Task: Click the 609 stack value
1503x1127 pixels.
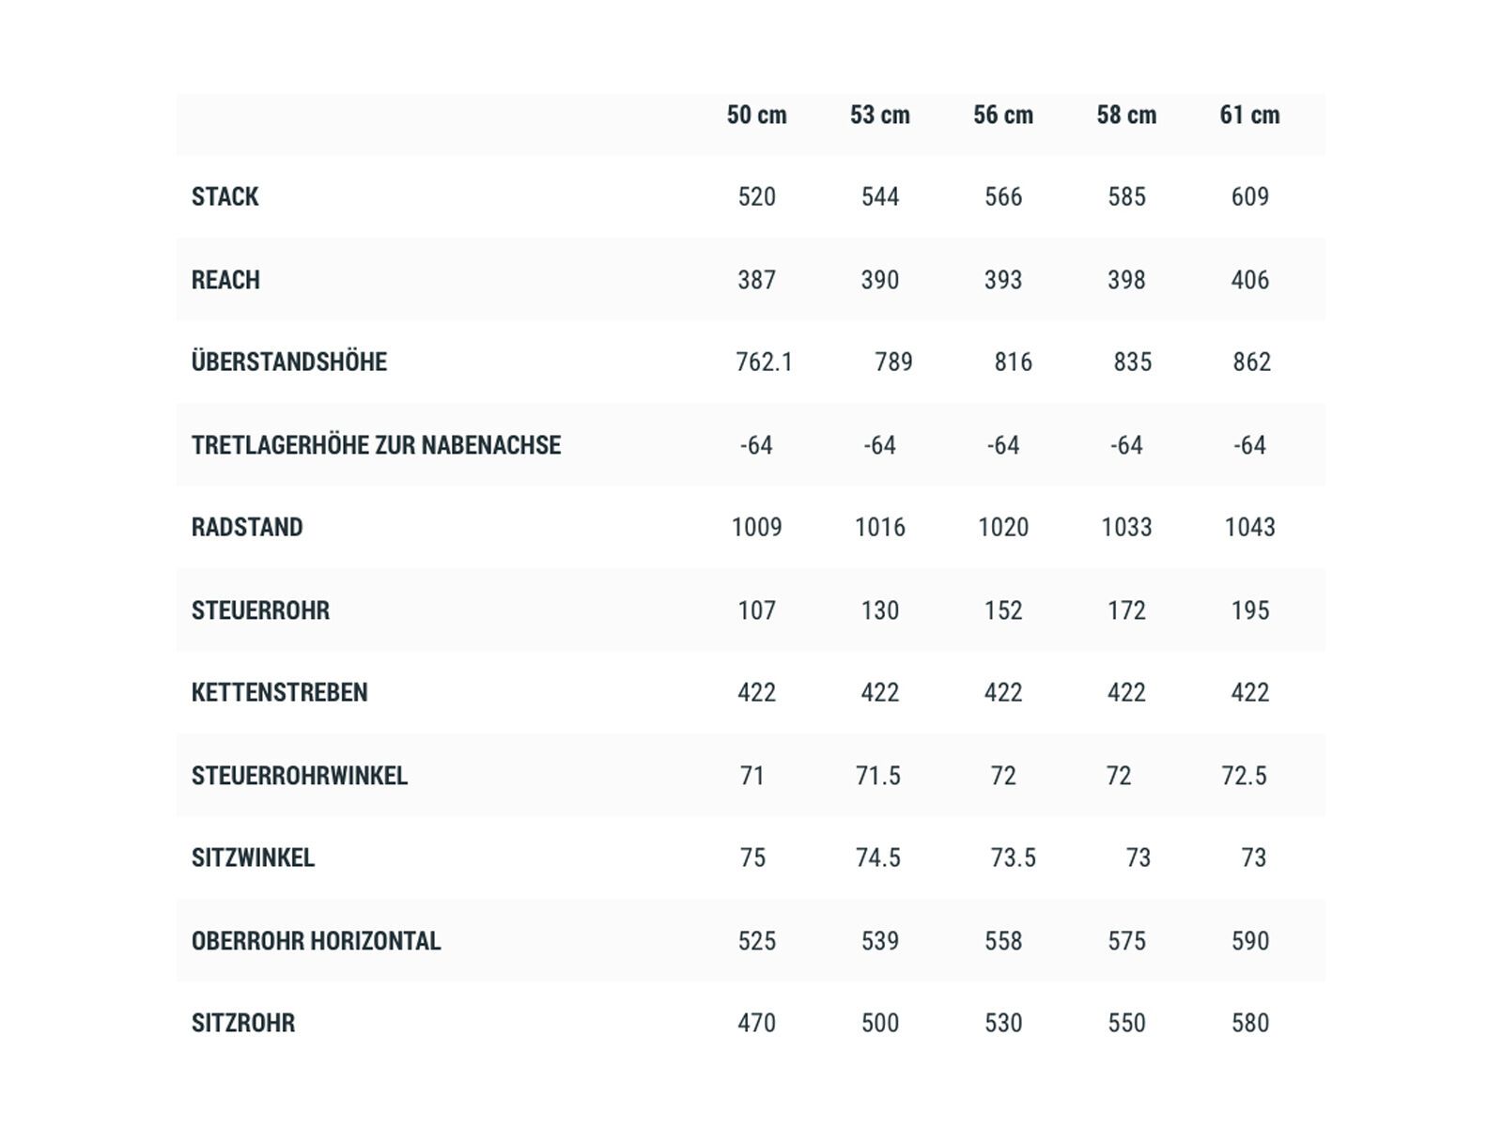Action: pos(1249,197)
